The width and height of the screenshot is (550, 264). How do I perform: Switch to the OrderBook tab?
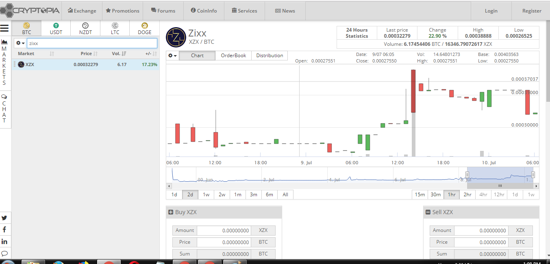coord(233,56)
